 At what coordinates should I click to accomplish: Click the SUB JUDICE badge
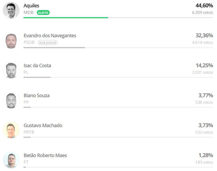coord(47,42)
